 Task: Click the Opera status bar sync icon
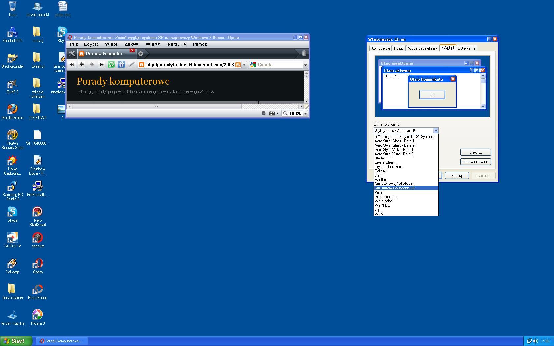pyautogui.click(x=264, y=113)
